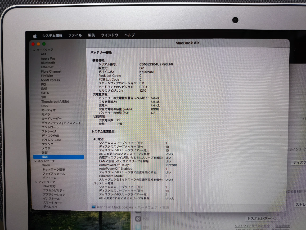Select Wi-Fi in the sidebar
This screenshot has height=230, width=306.
pos(46,165)
